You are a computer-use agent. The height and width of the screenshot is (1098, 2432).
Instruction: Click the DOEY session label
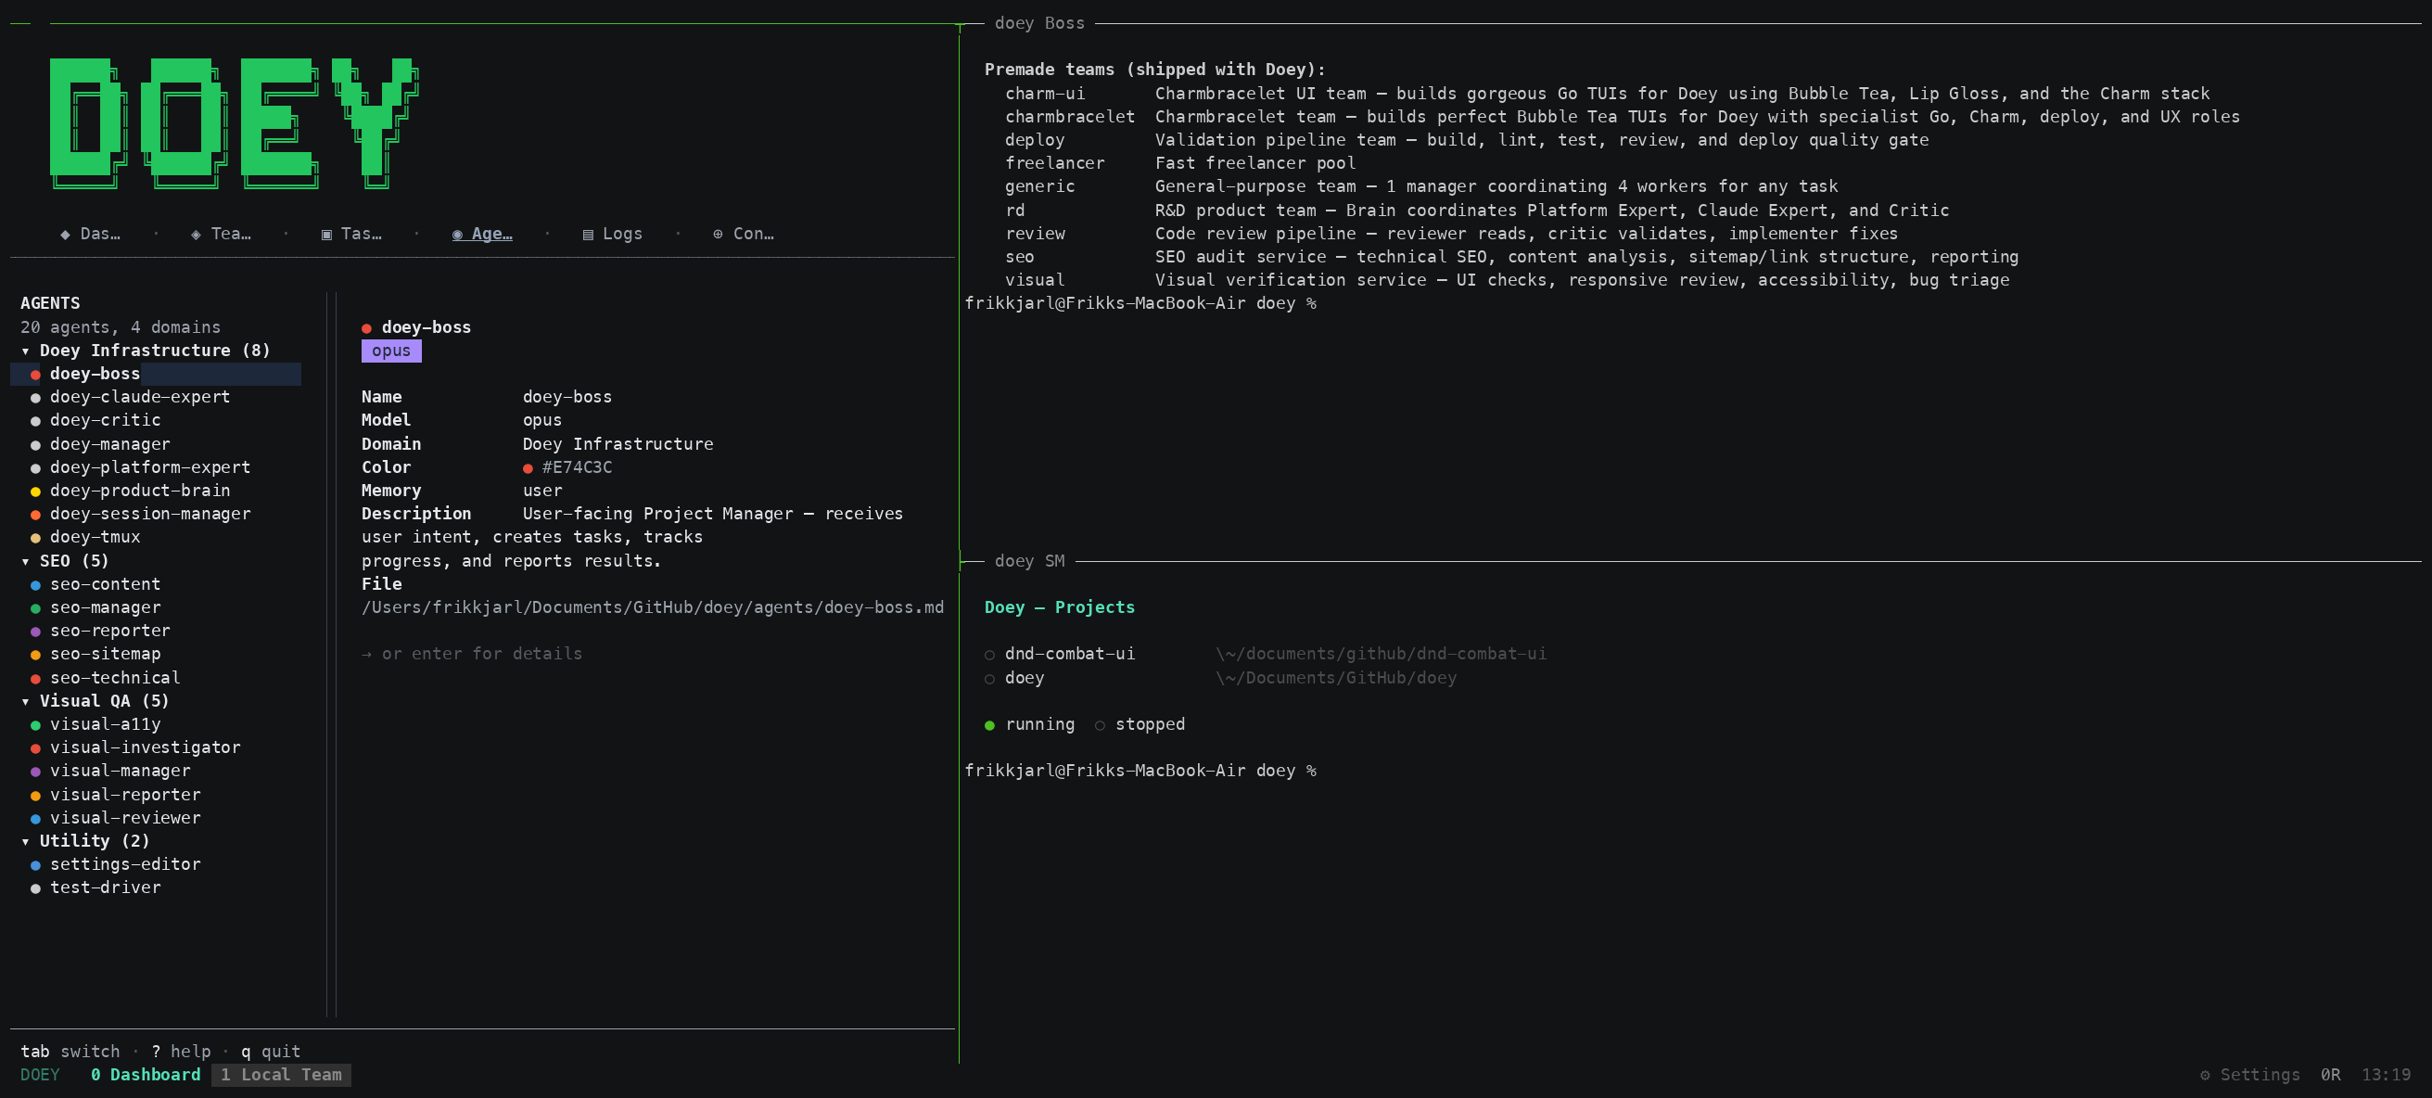pyautogui.click(x=40, y=1075)
